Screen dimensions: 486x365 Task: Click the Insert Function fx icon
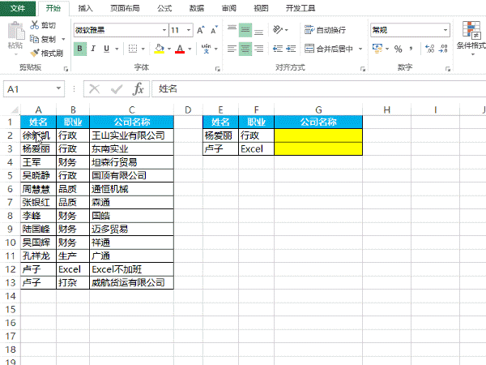tap(139, 88)
